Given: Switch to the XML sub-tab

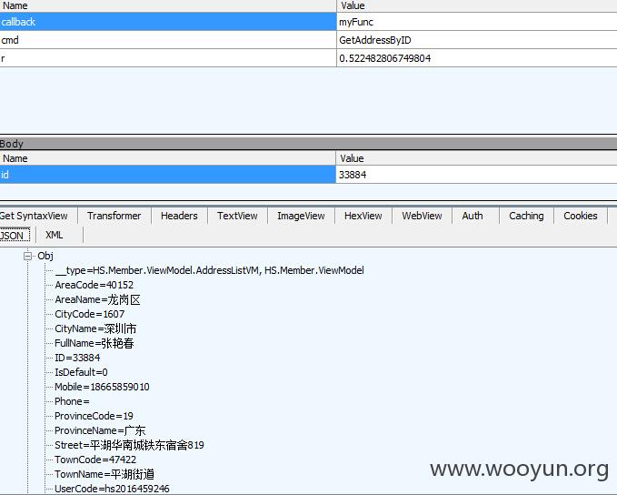Looking at the screenshot, I should pos(55,236).
